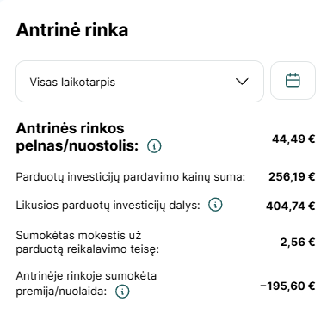The height and width of the screenshot is (314, 327).
Task: Click 'Antrinėje rinkoje sumokėta' label line
Action: [86, 276]
